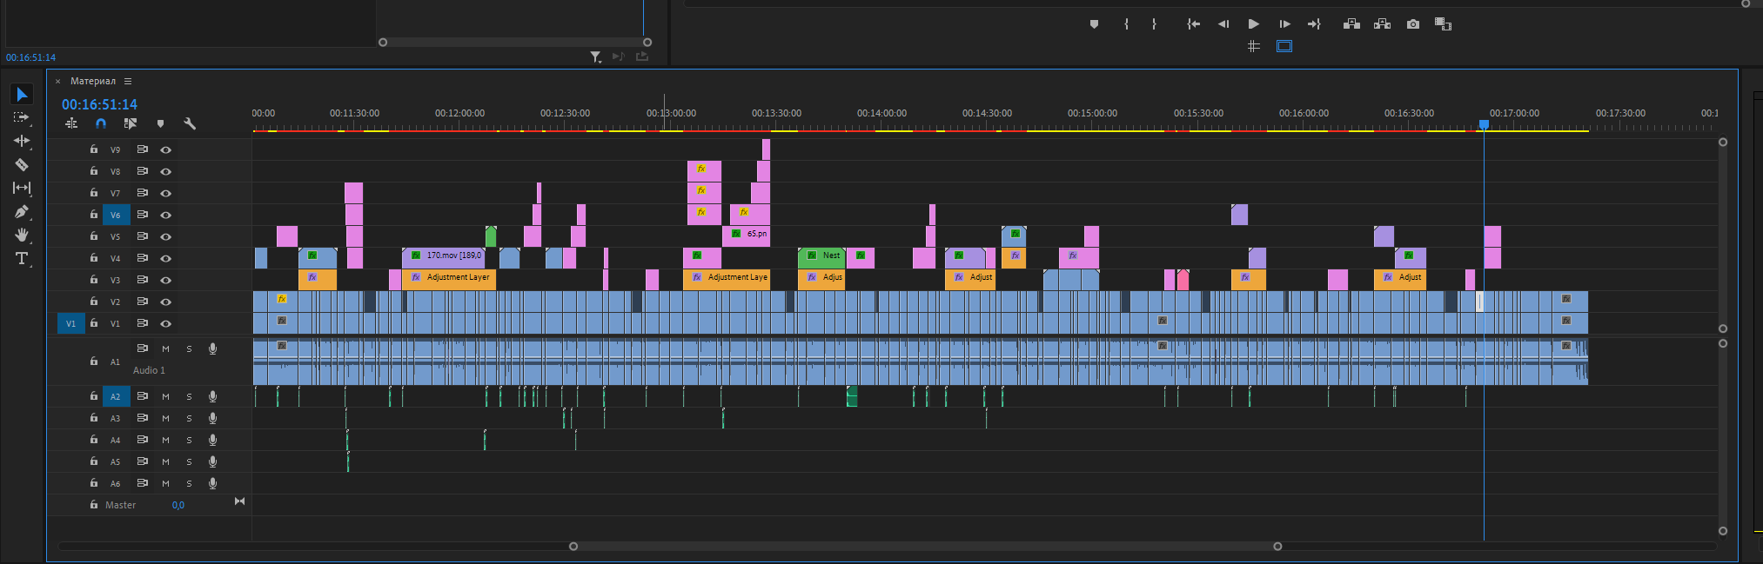Enable voice-over record on A1
Viewport: 1763px width, 564px height.
212,348
